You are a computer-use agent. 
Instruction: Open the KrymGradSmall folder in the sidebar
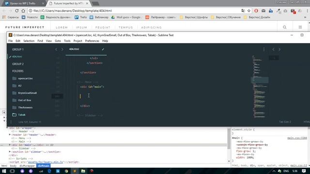[x=27, y=93]
